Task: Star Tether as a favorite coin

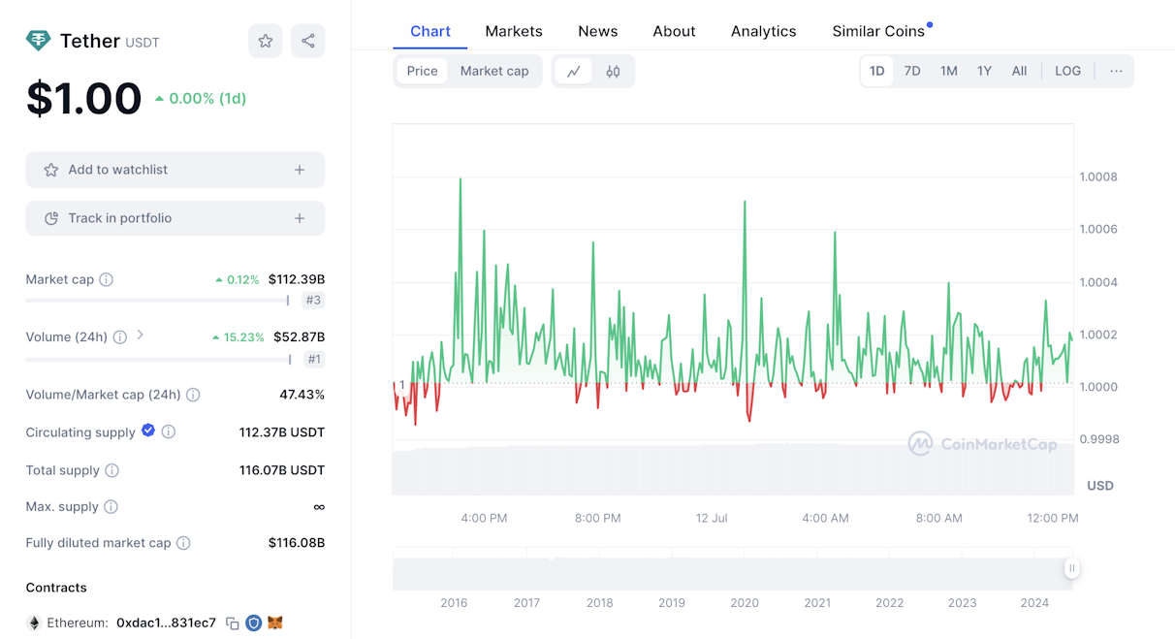Action: 266,41
